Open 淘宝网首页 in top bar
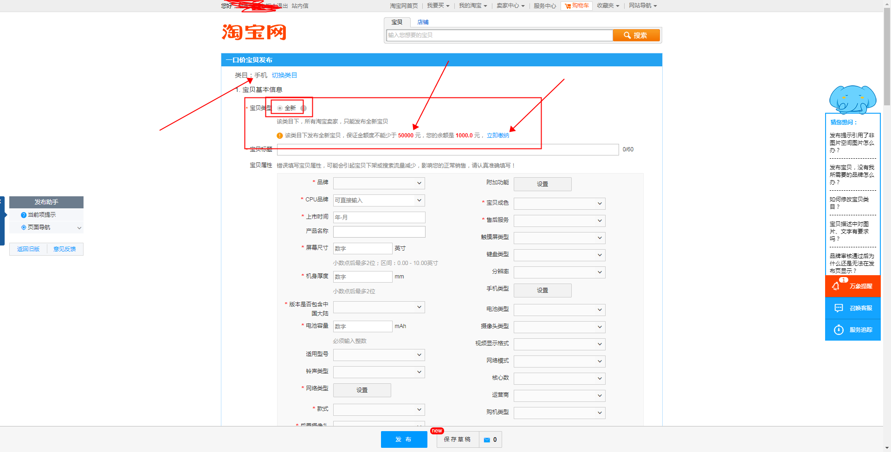This screenshot has height=452, width=891. (x=404, y=6)
